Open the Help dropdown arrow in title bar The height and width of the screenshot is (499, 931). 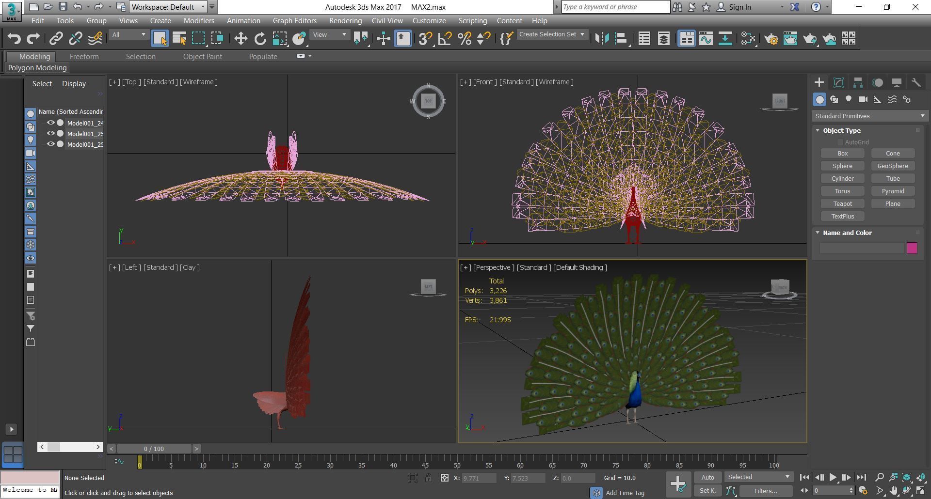click(x=827, y=7)
